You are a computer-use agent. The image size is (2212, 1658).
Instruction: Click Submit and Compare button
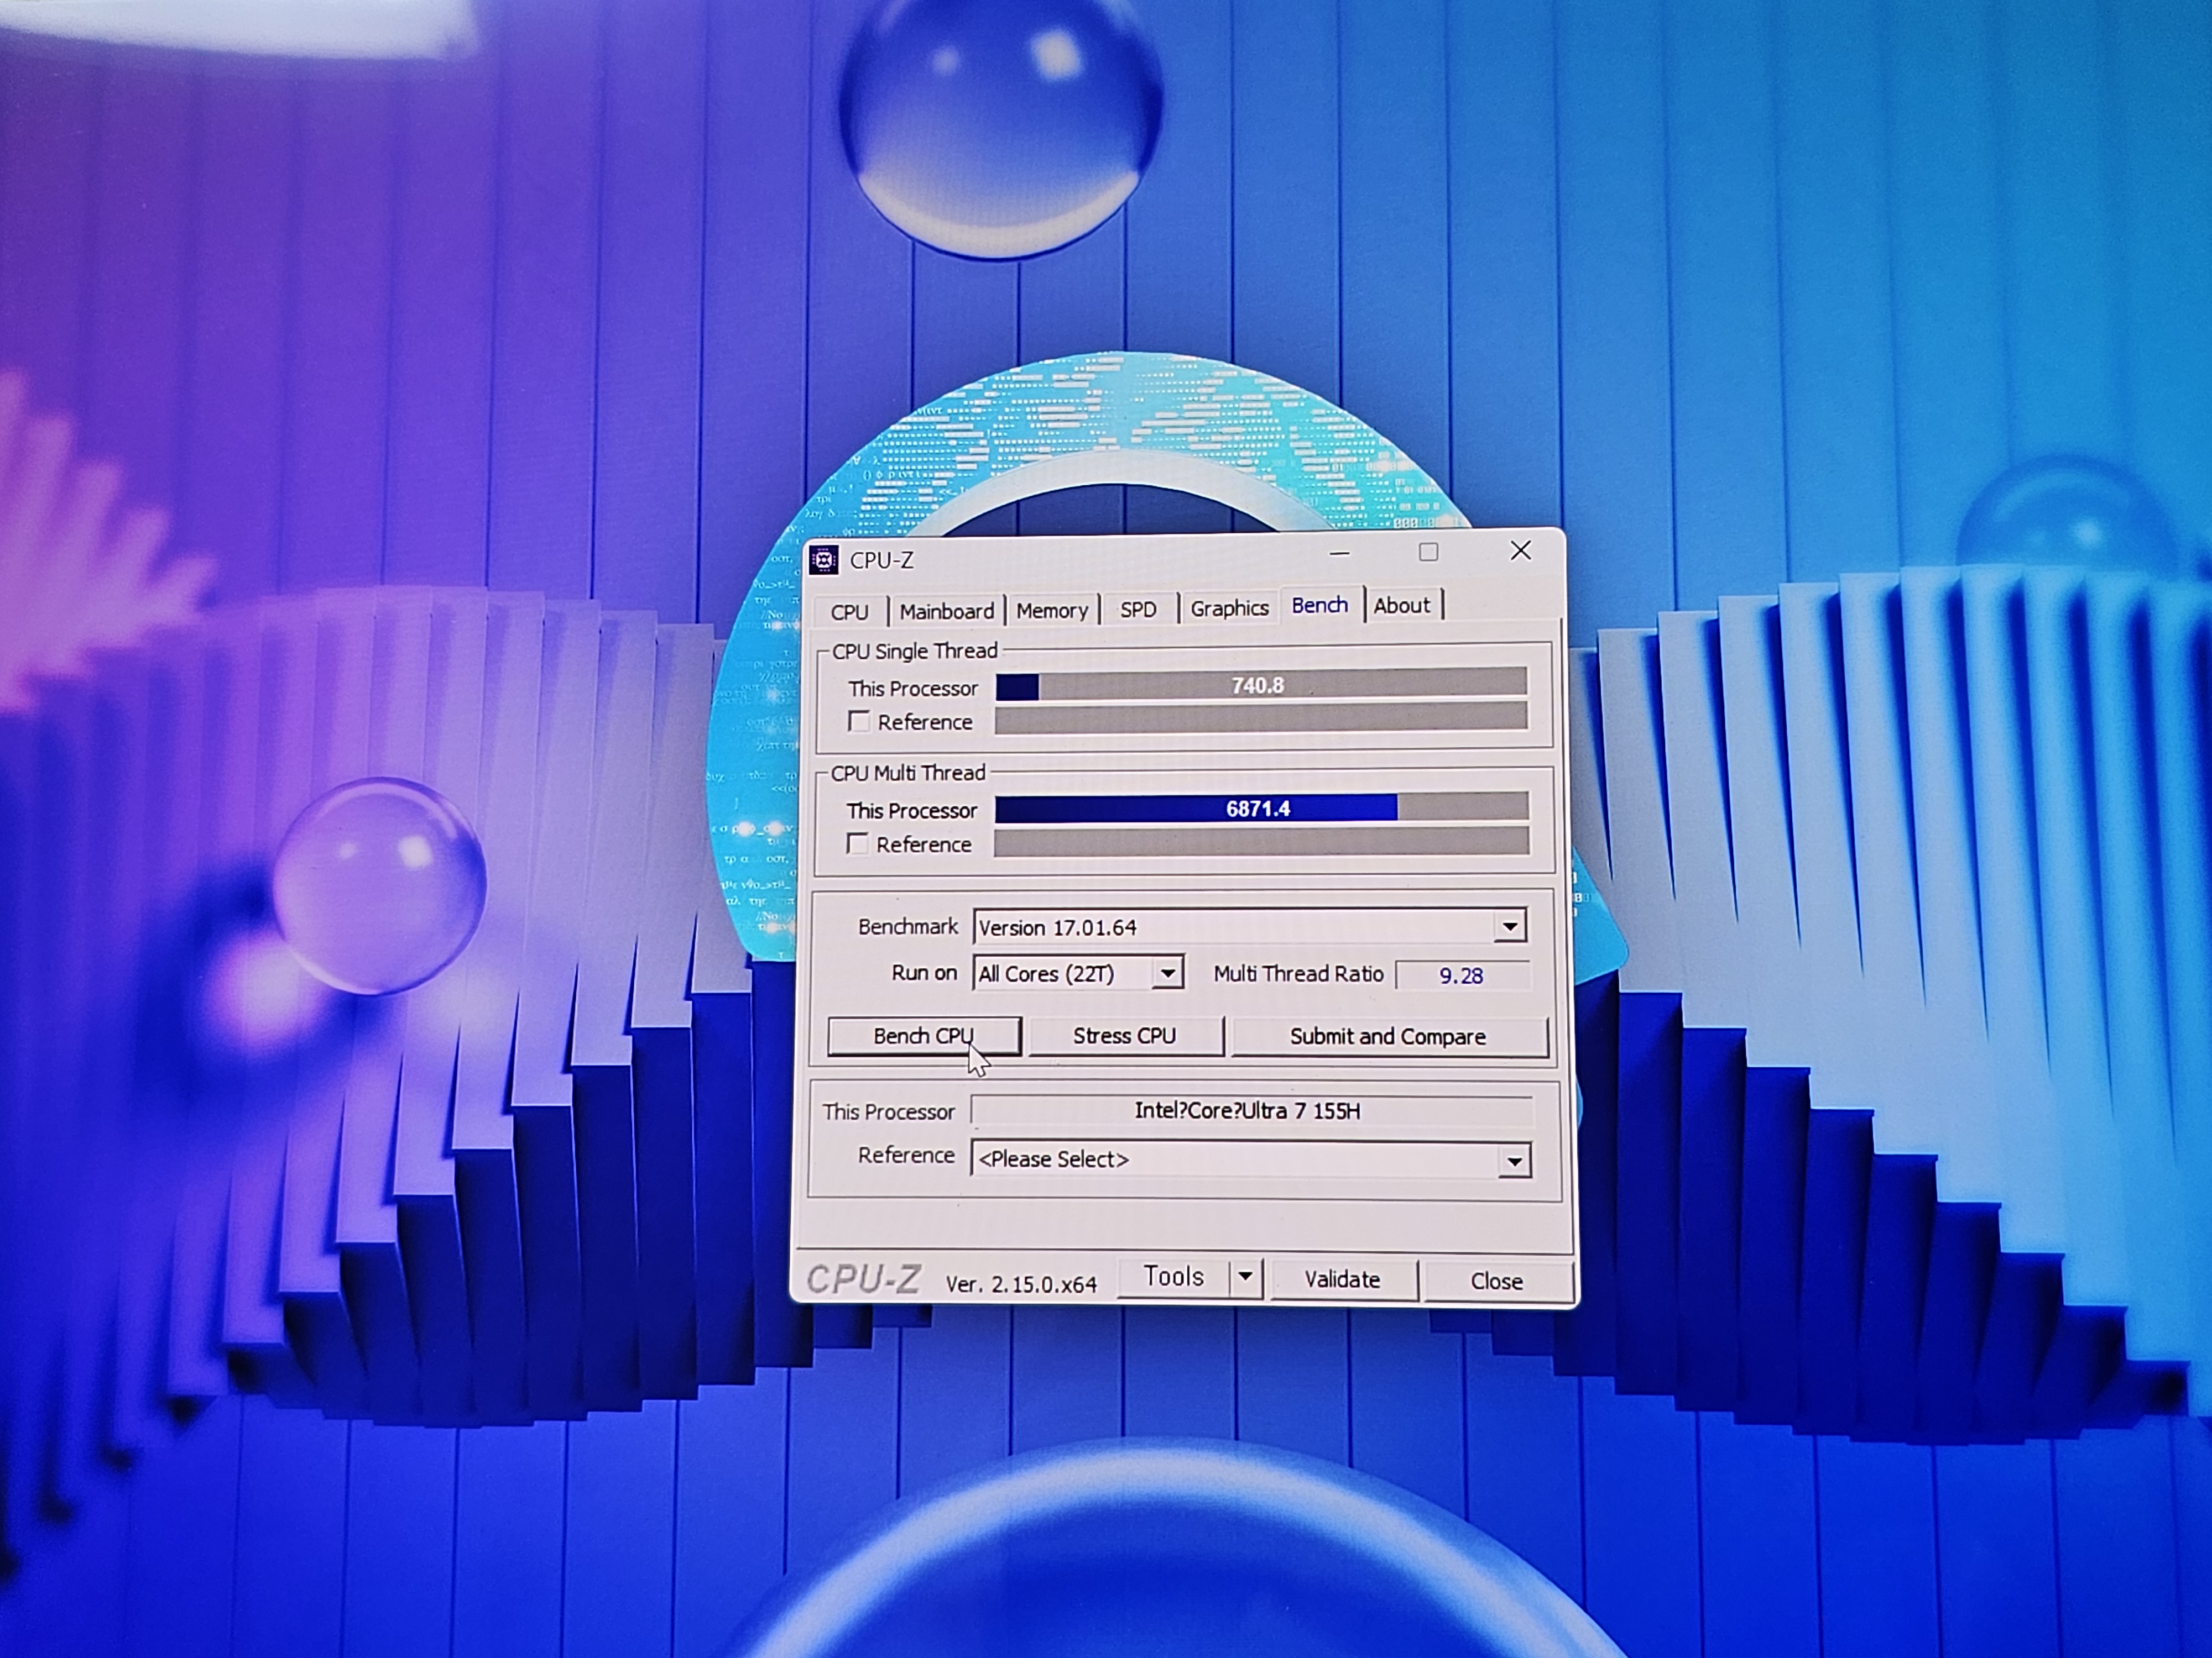[x=1387, y=1036]
